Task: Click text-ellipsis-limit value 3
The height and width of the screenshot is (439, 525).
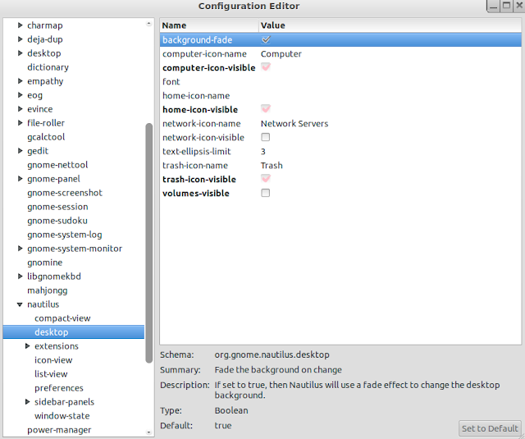Action: (263, 151)
